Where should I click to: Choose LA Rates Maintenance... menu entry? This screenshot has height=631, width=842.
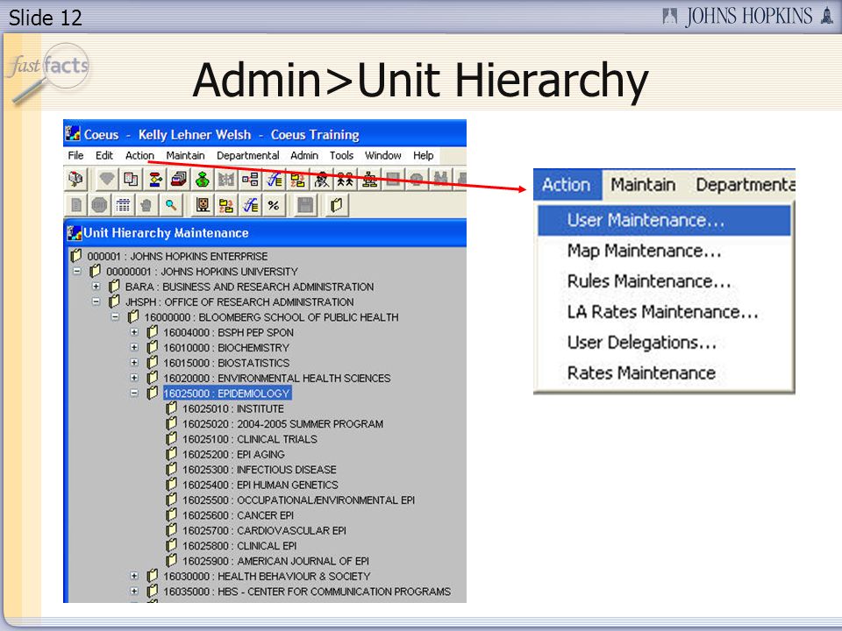[664, 312]
